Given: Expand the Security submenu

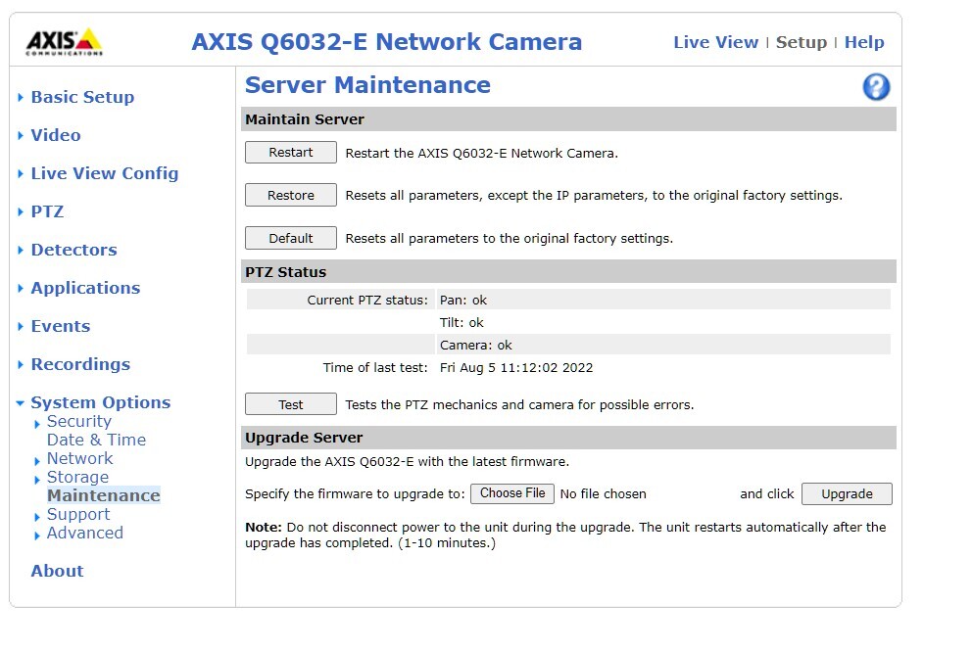Looking at the screenshot, I should [78, 421].
